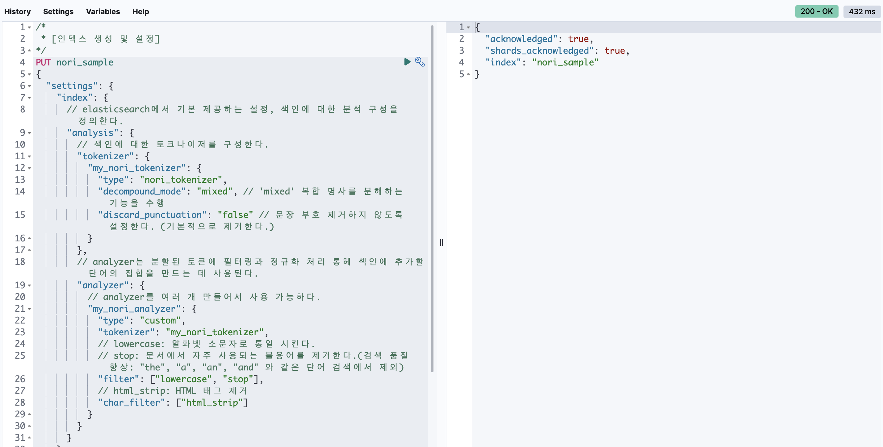Viewport: 883px width, 447px height.
Task: Open the History menu
Action: [18, 11]
